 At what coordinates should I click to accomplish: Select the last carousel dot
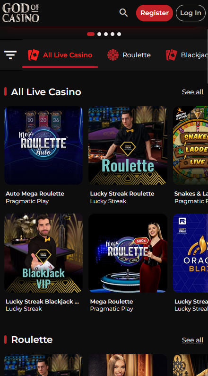(119, 34)
